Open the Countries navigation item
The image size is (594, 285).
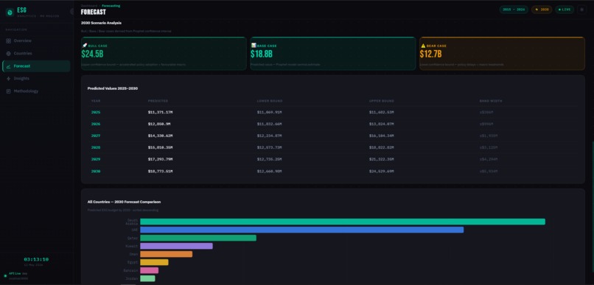[x=36, y=53]
